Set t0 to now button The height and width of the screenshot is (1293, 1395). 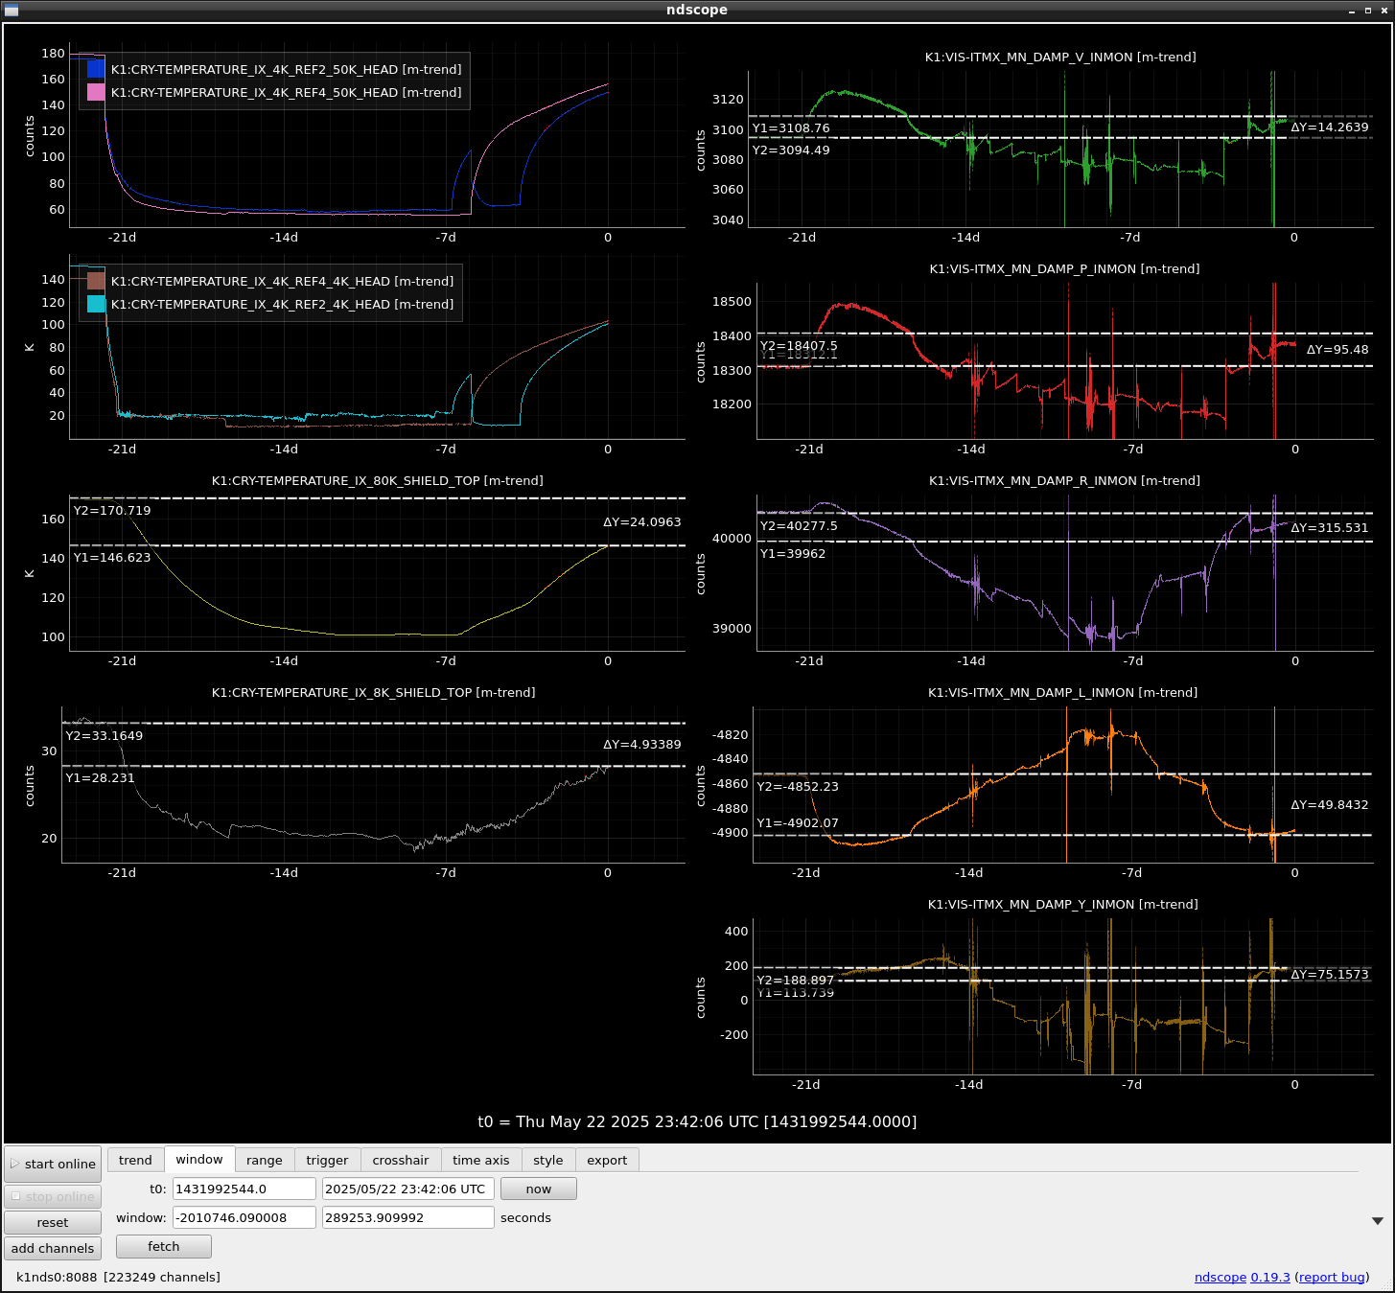click(539, 1189)
